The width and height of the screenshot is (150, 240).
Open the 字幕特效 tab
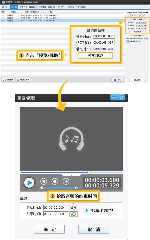(23, 7)
